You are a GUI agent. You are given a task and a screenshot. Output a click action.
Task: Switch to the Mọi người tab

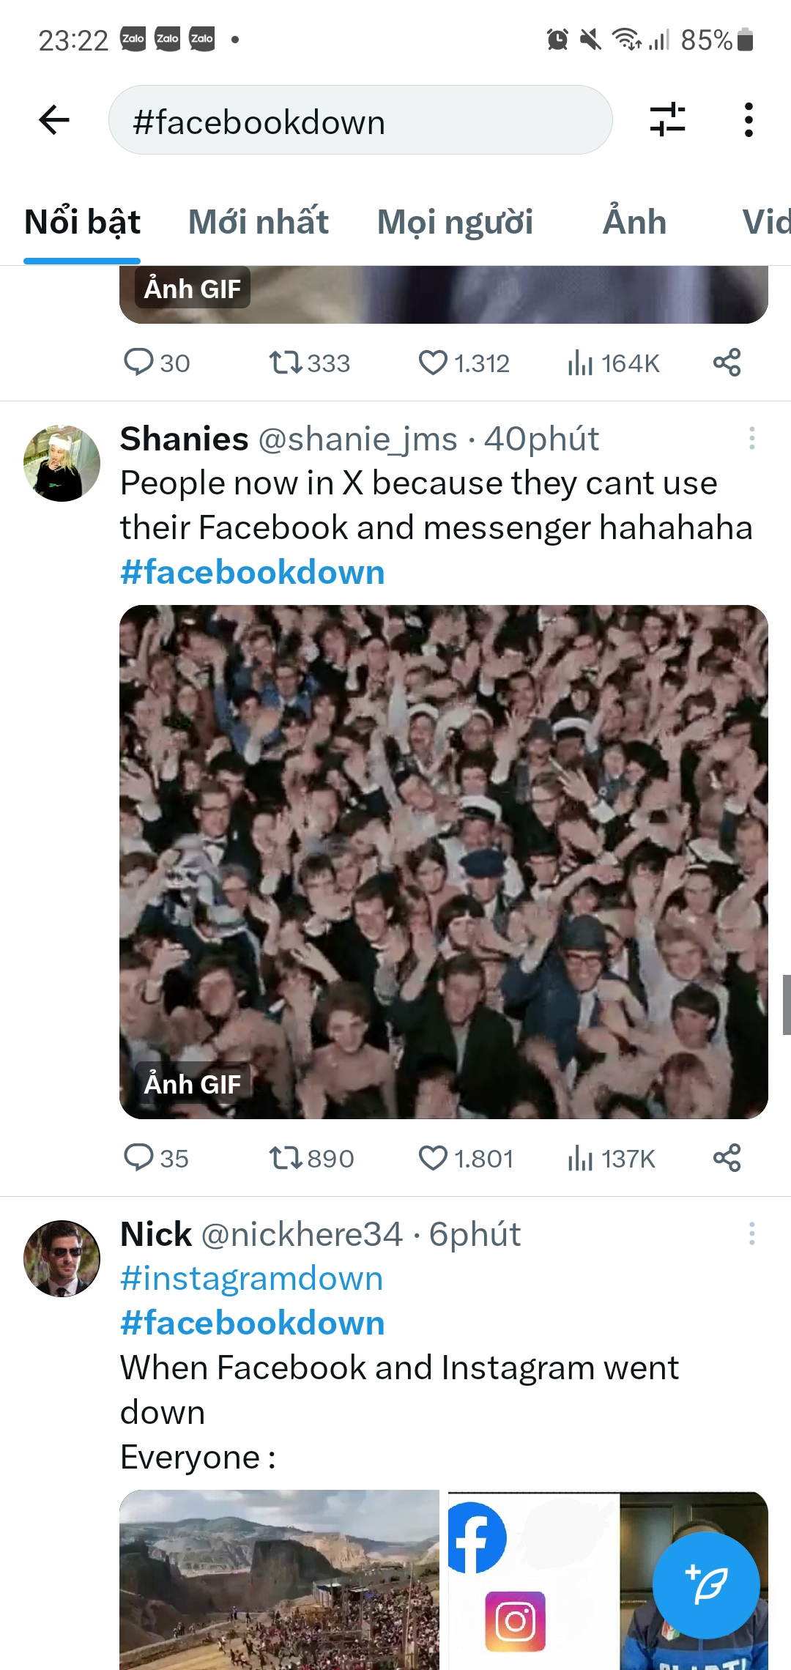(x=455, y=222)
